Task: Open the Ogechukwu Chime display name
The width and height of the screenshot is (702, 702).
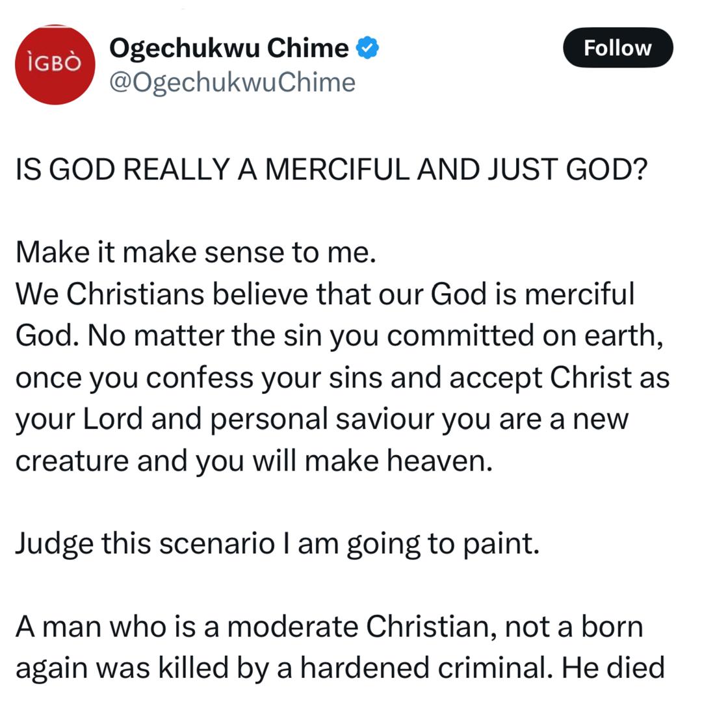Action: 229,48
